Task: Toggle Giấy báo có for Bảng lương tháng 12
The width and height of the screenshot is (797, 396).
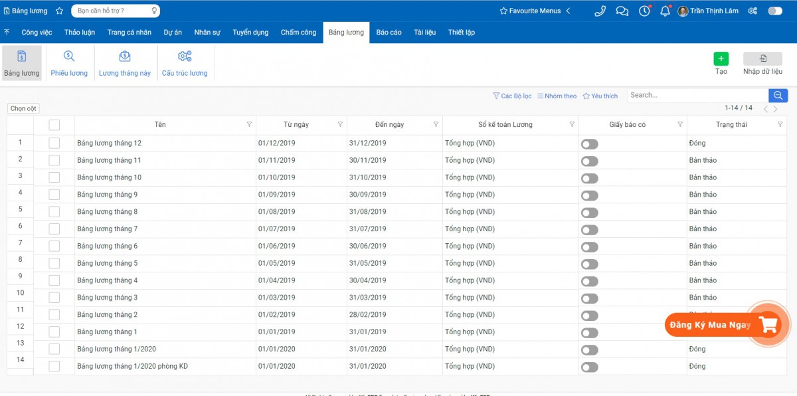Action: pyautogui.click(x=589, y=144)
